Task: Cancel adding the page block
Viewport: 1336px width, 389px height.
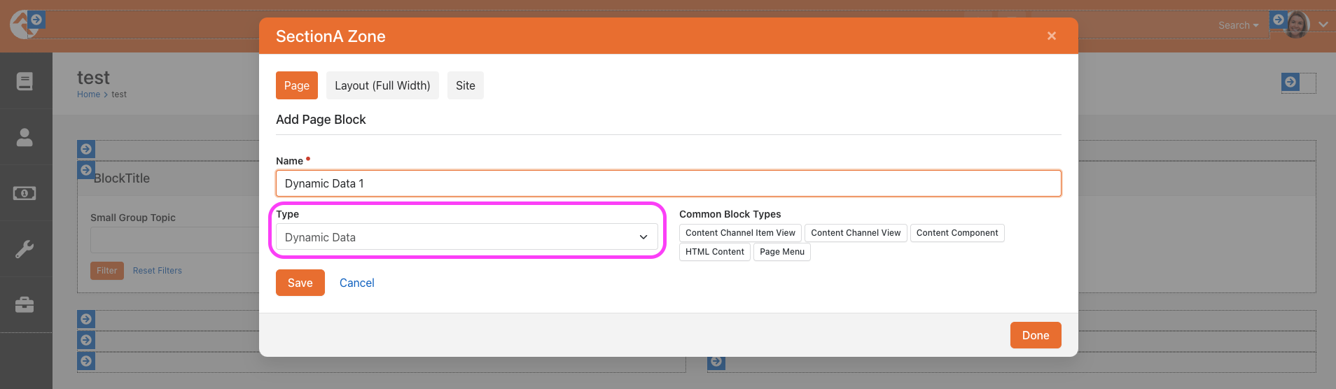Action: [x=357, y=283]
